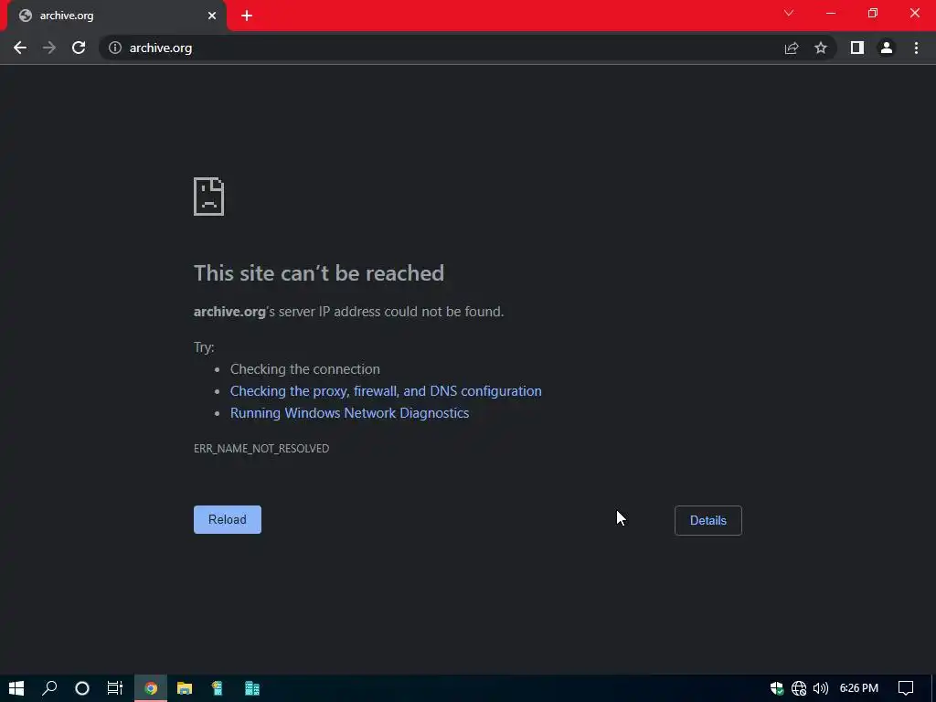Open the profile avatar menu
Image resolution: width=936 pixels, height=702 pixels.
pyautogui.click(x=887, y=48)
